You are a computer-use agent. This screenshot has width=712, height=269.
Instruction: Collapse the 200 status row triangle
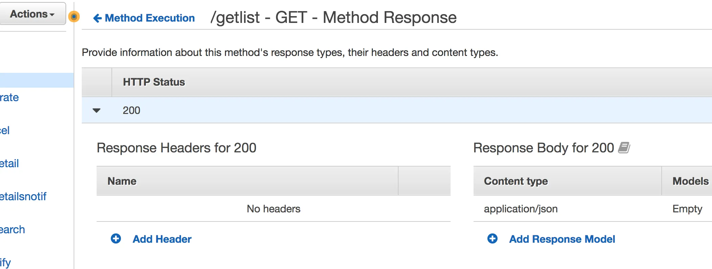(97, 110)
